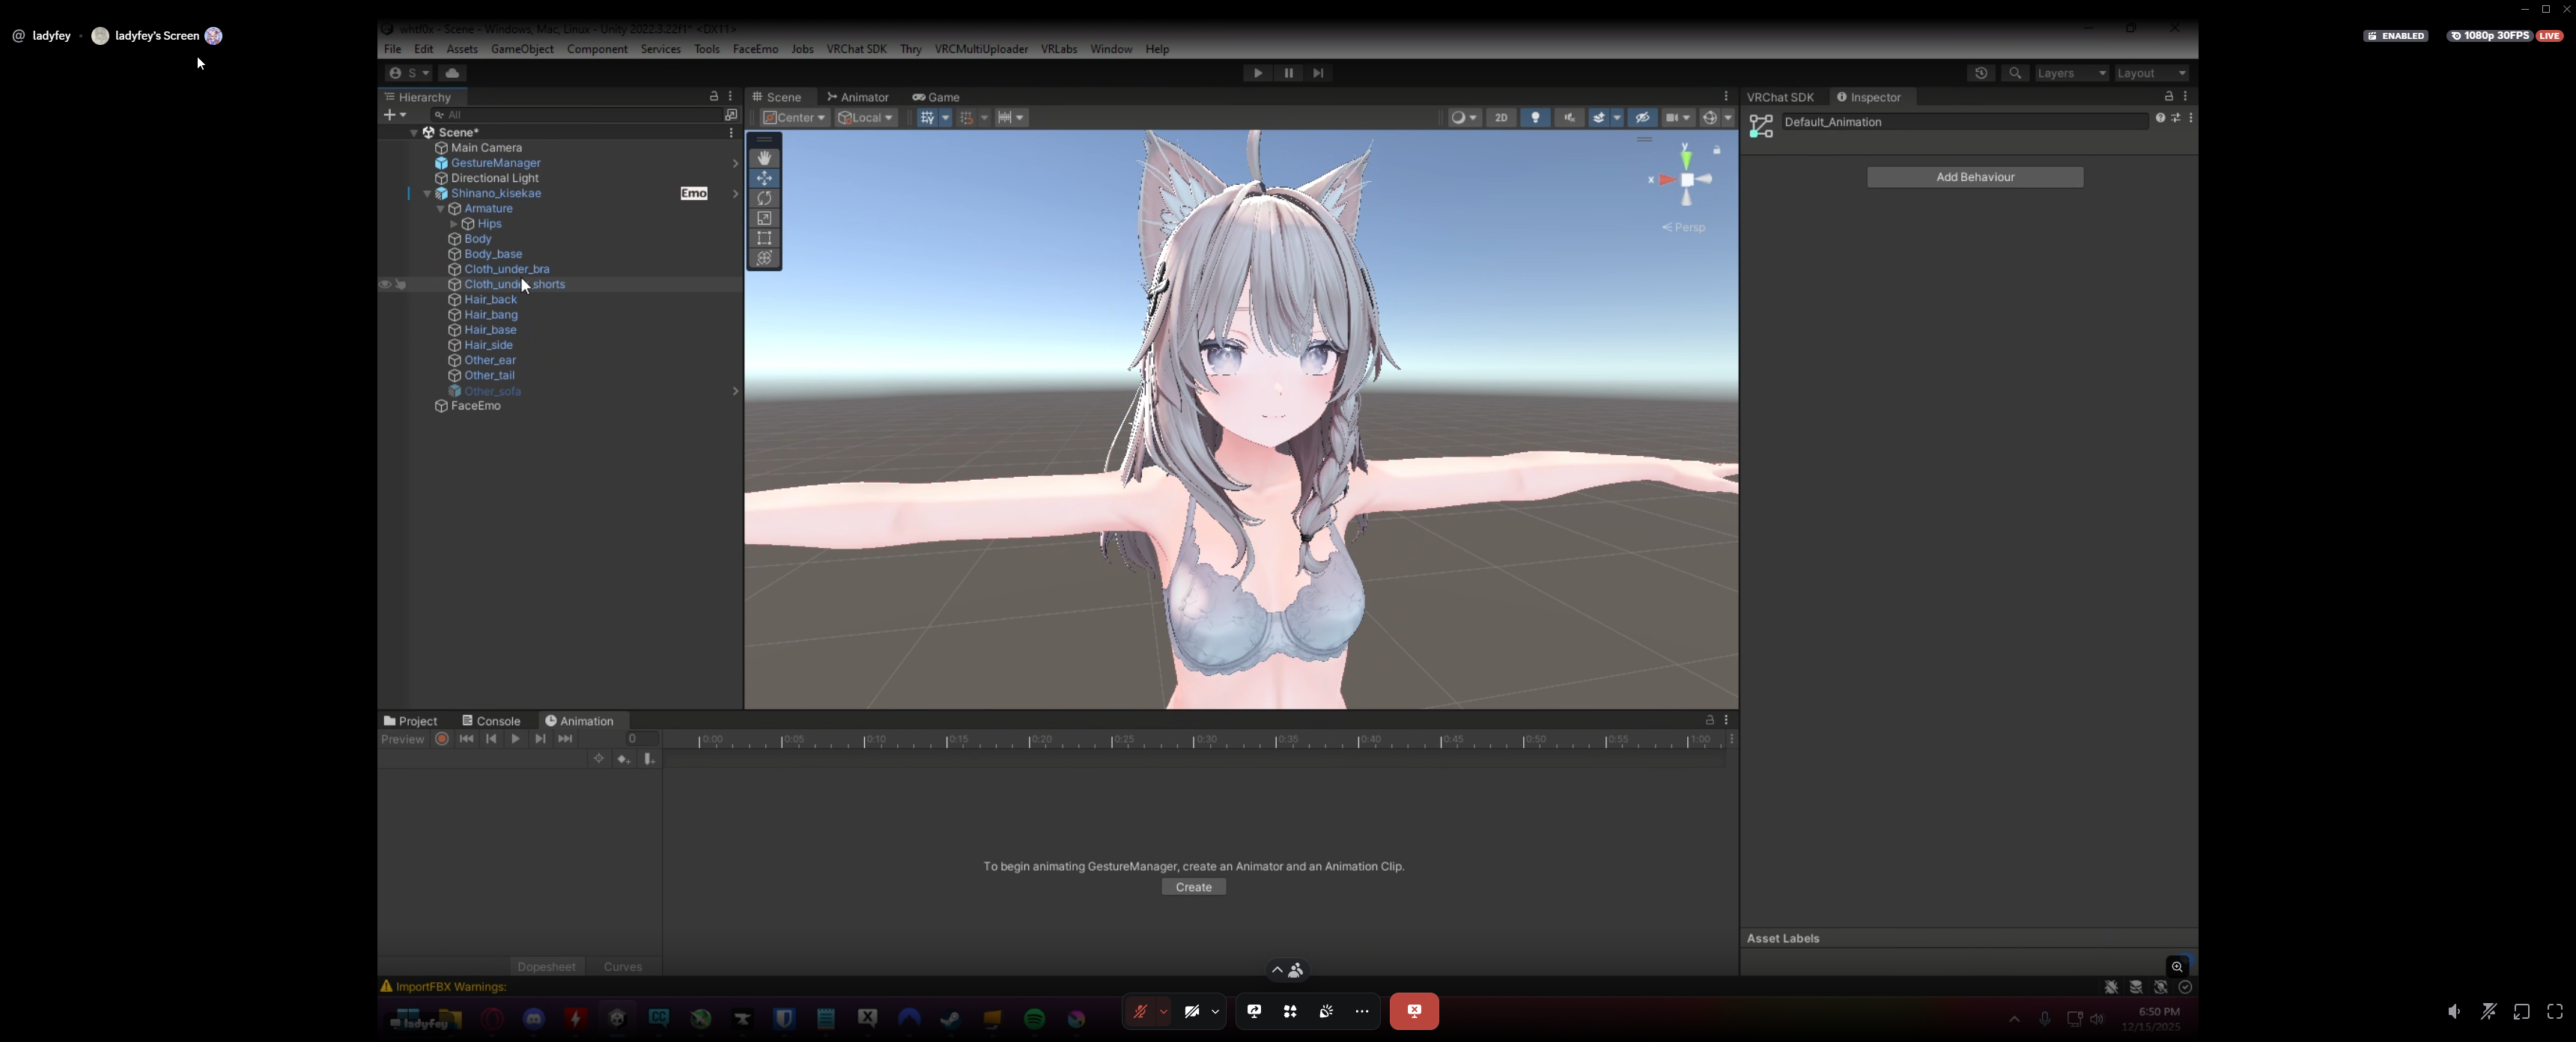Viewport: 2576px width, 1042px height.
Task: Collapse the Armature tree node
Action: click(440, 209)
